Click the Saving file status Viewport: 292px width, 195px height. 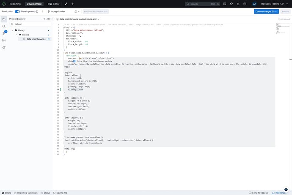pos(60,193)
